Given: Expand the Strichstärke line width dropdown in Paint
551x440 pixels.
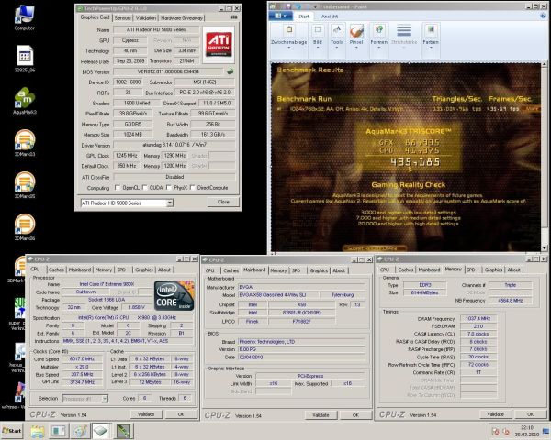Looking at the screenshot, I should (x=404, y=37).
